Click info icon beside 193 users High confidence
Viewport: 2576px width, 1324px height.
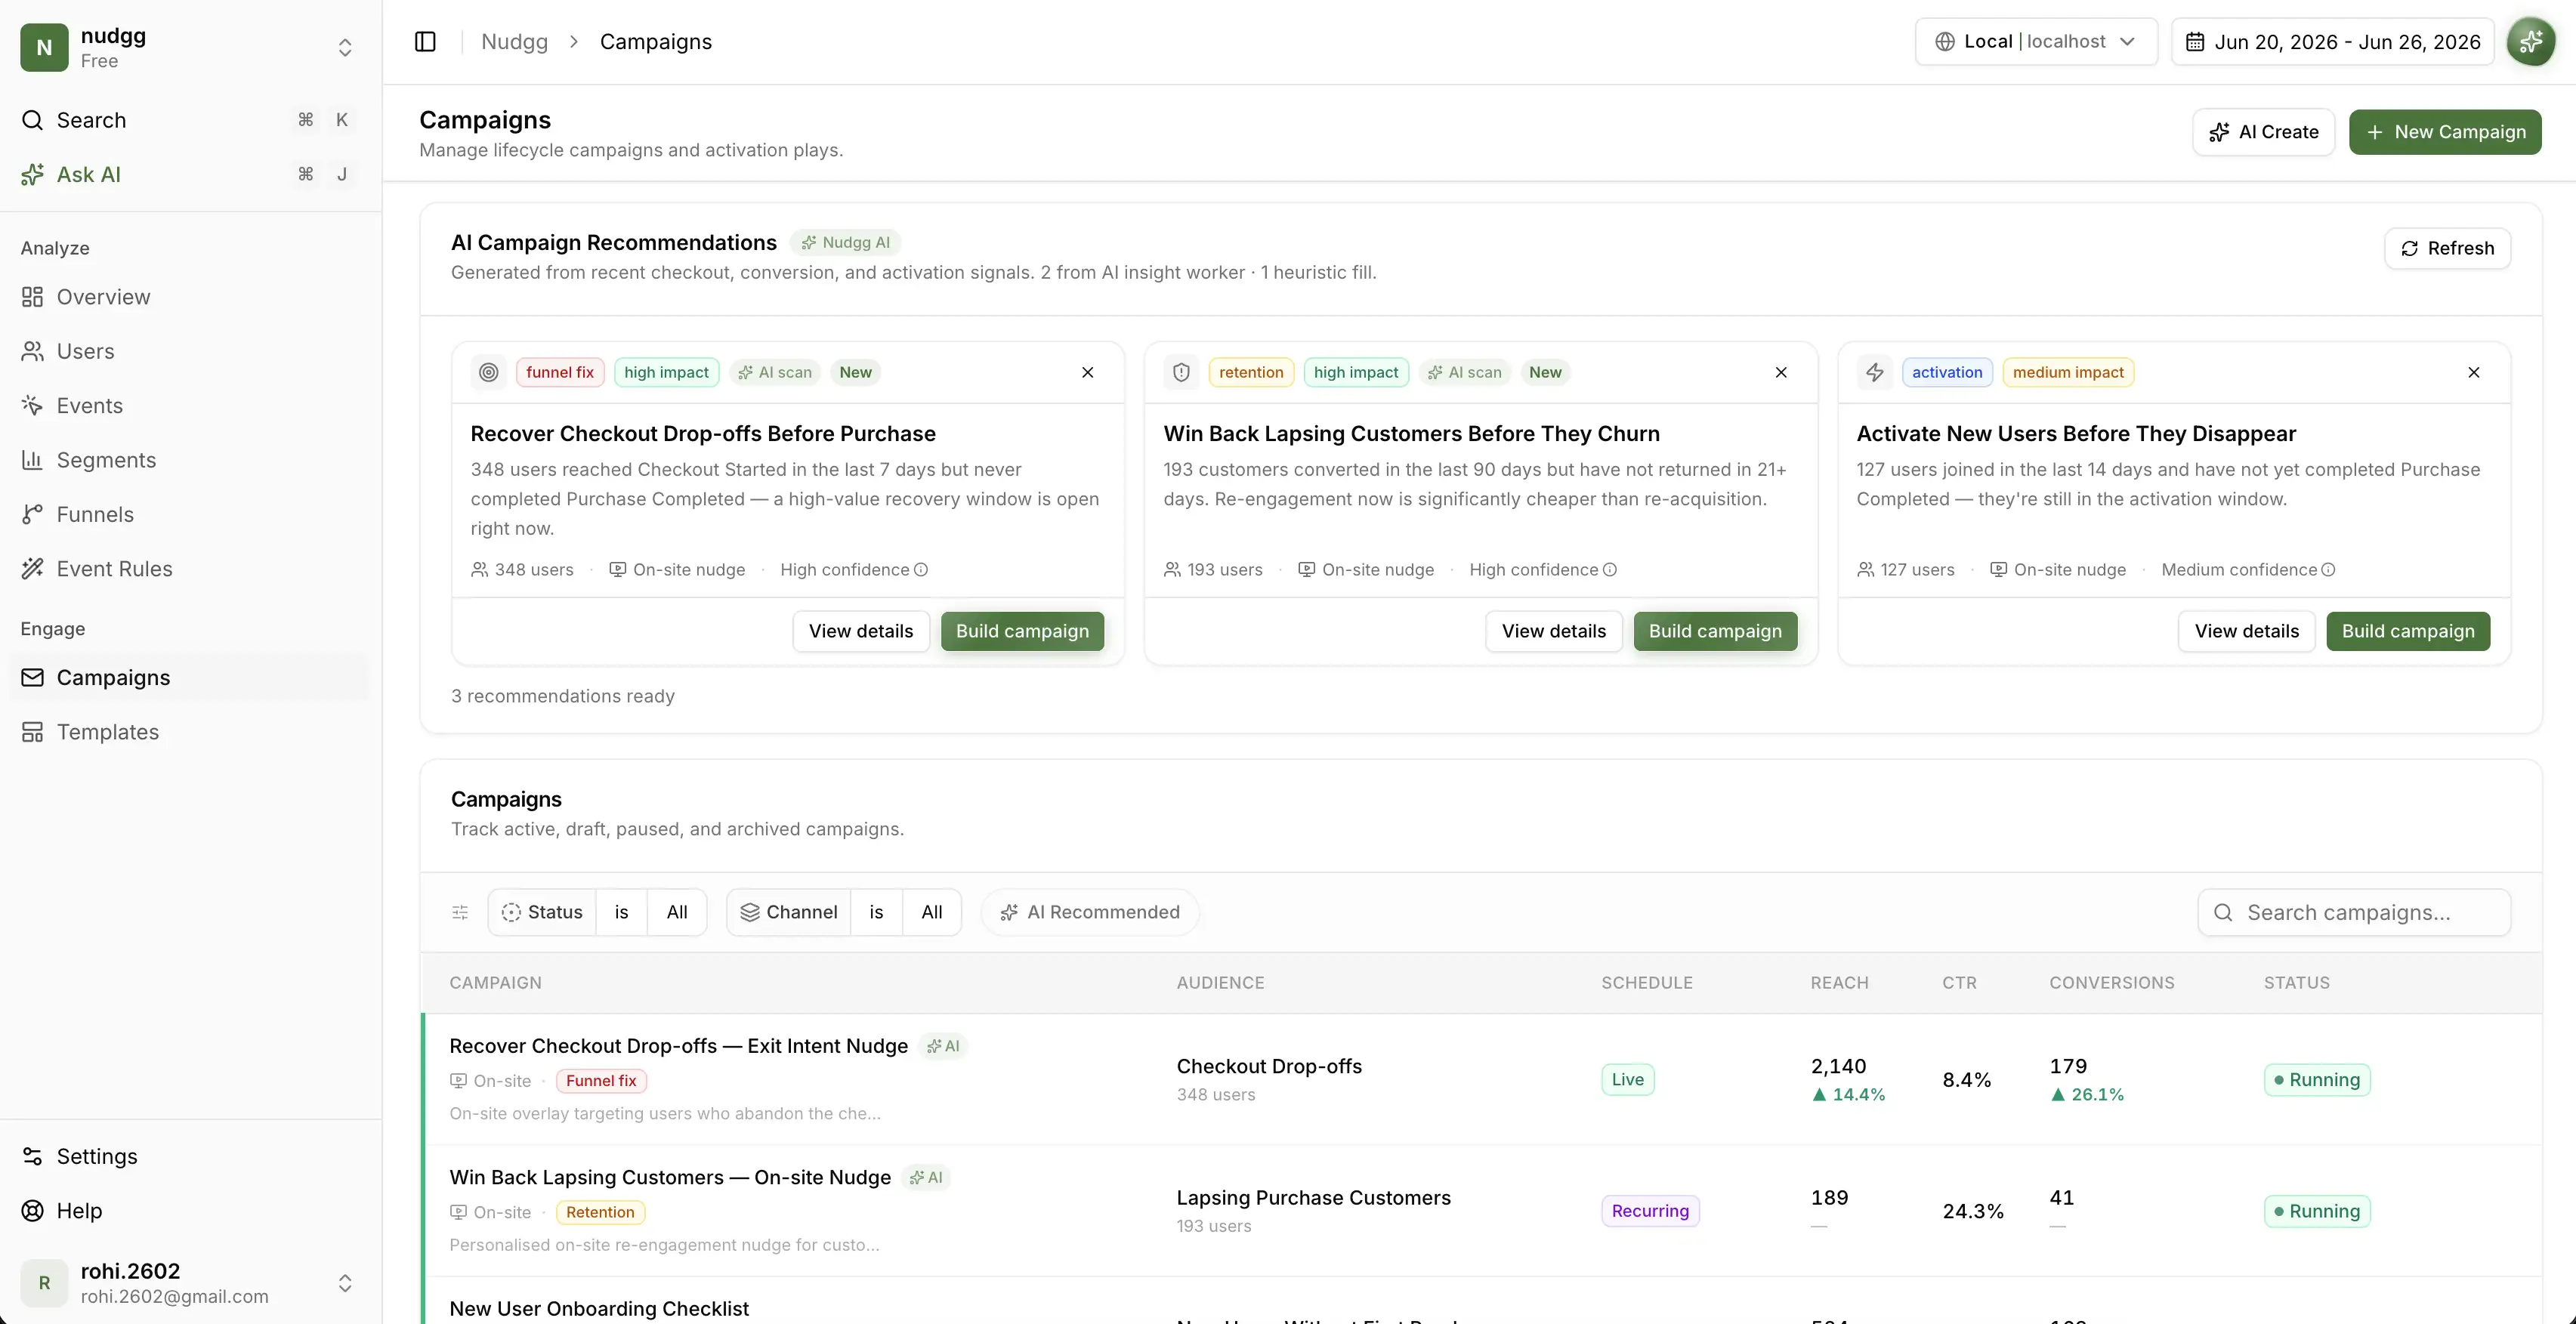click(x=1610, y=570)
